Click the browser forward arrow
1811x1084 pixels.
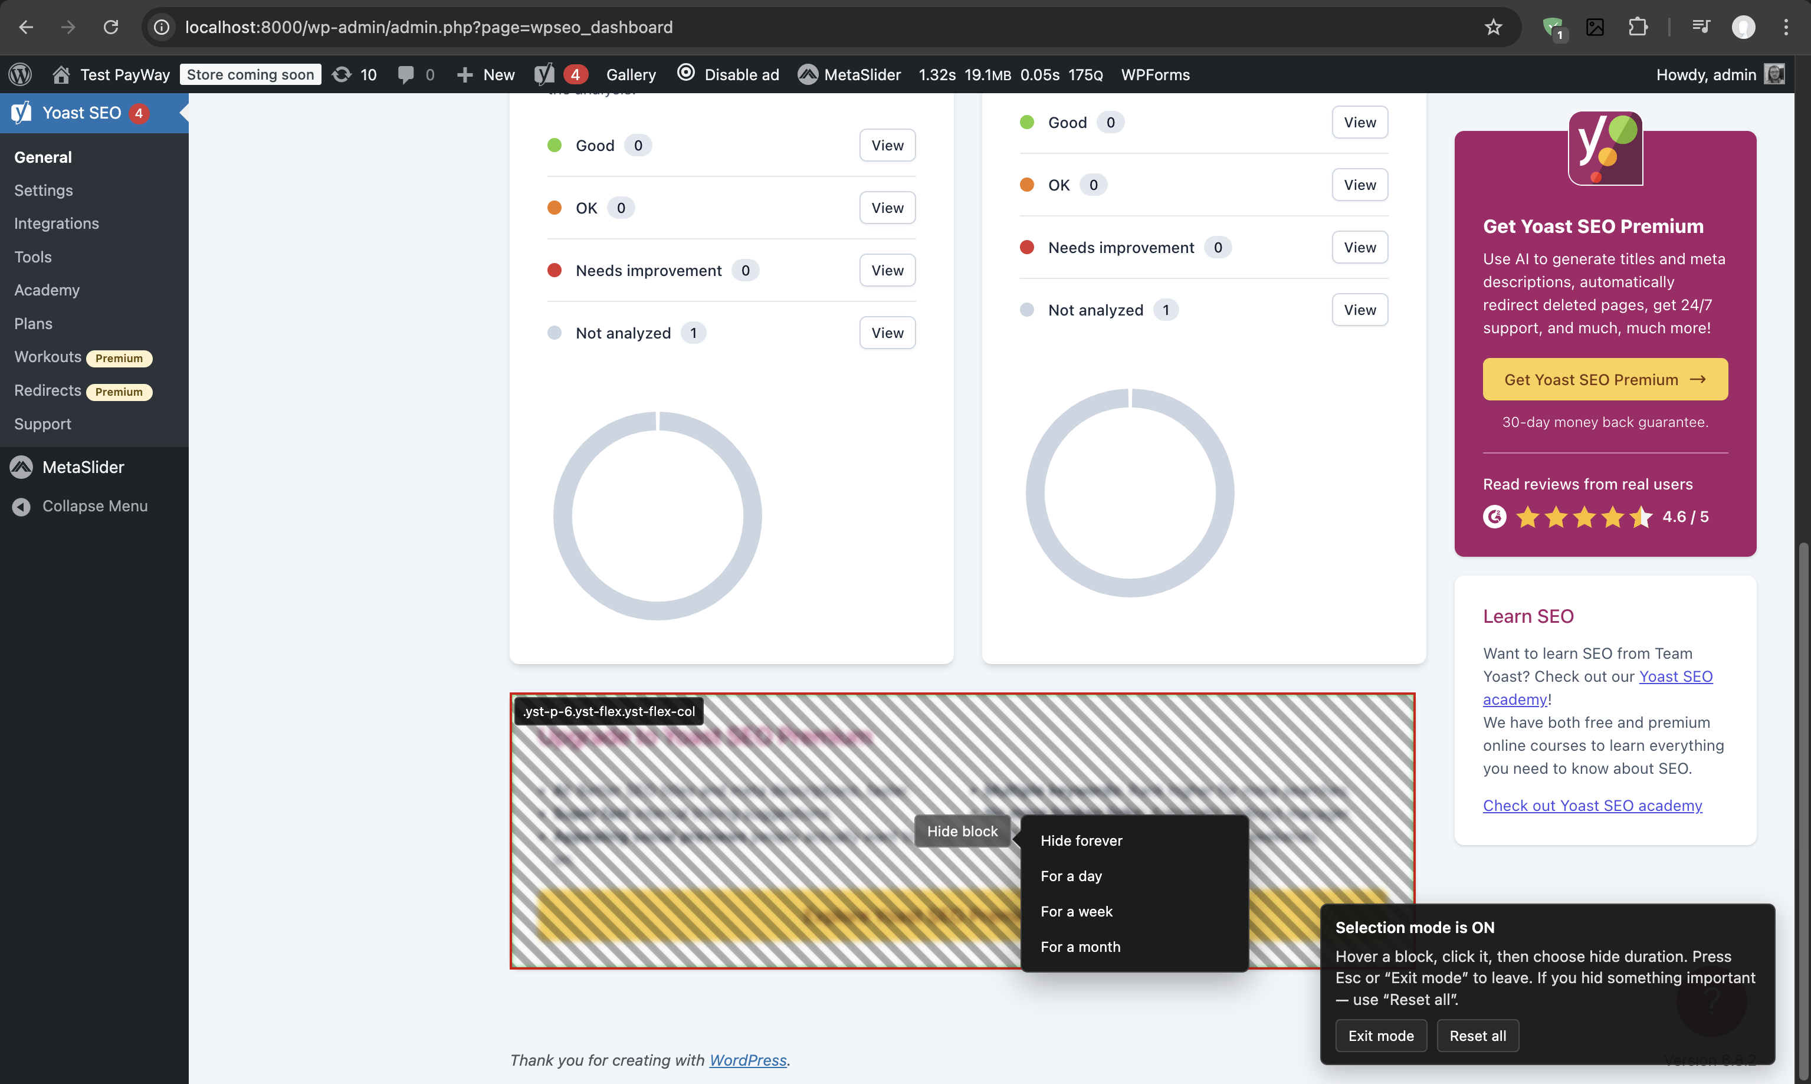click(x=68, y=27)
